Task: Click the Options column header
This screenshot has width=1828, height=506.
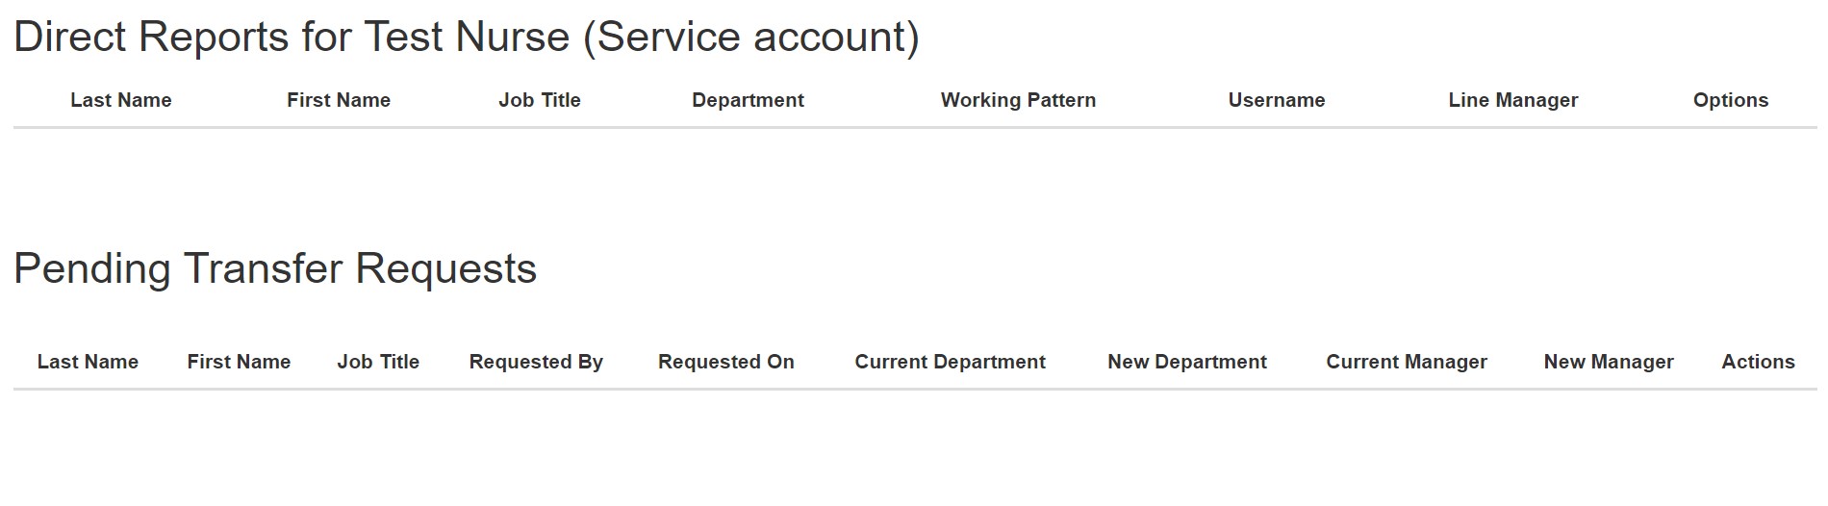Action: [1731, 100]
